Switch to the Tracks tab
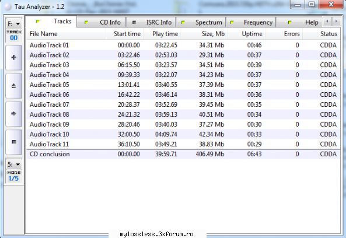346x238 pixels. pos(51,22)
